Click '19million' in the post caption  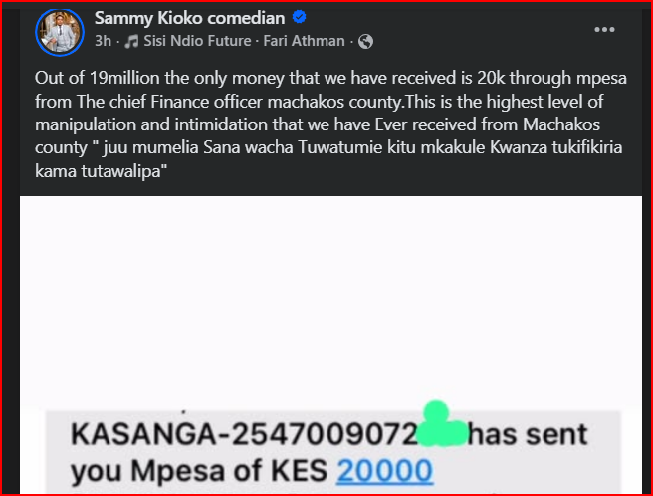(x=124, y=78)
